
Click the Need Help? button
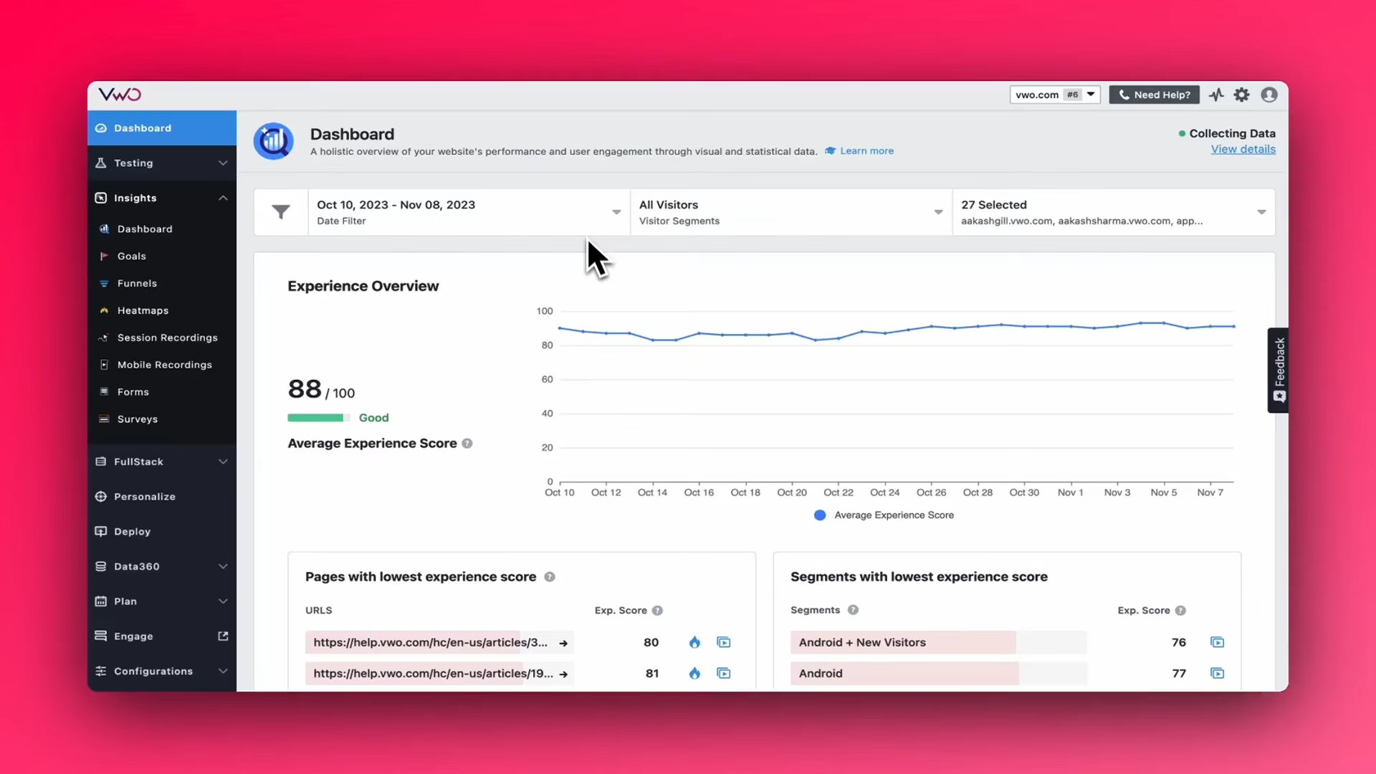point(1153,94)
